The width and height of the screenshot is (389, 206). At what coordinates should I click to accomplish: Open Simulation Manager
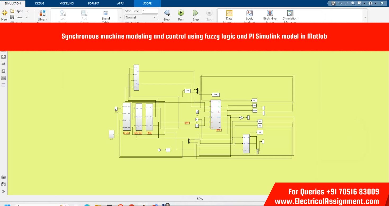[x=290, y=14]
